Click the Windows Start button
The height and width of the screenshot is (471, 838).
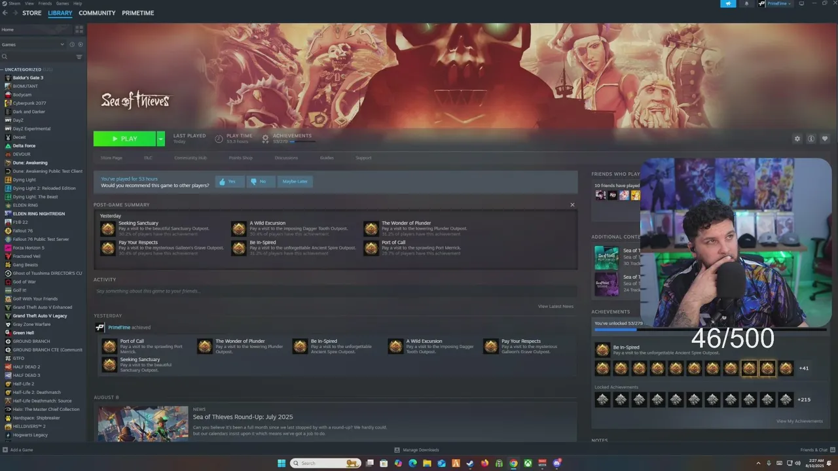click(x=282, y=463)
